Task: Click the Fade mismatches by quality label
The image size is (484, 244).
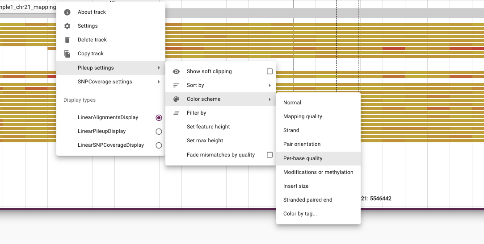Action: pyautogui.click(x=221, y=155)
